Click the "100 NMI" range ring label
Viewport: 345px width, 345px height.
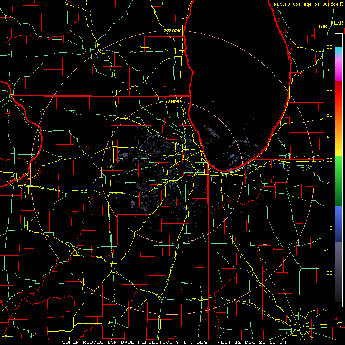(x=172, y=30)
